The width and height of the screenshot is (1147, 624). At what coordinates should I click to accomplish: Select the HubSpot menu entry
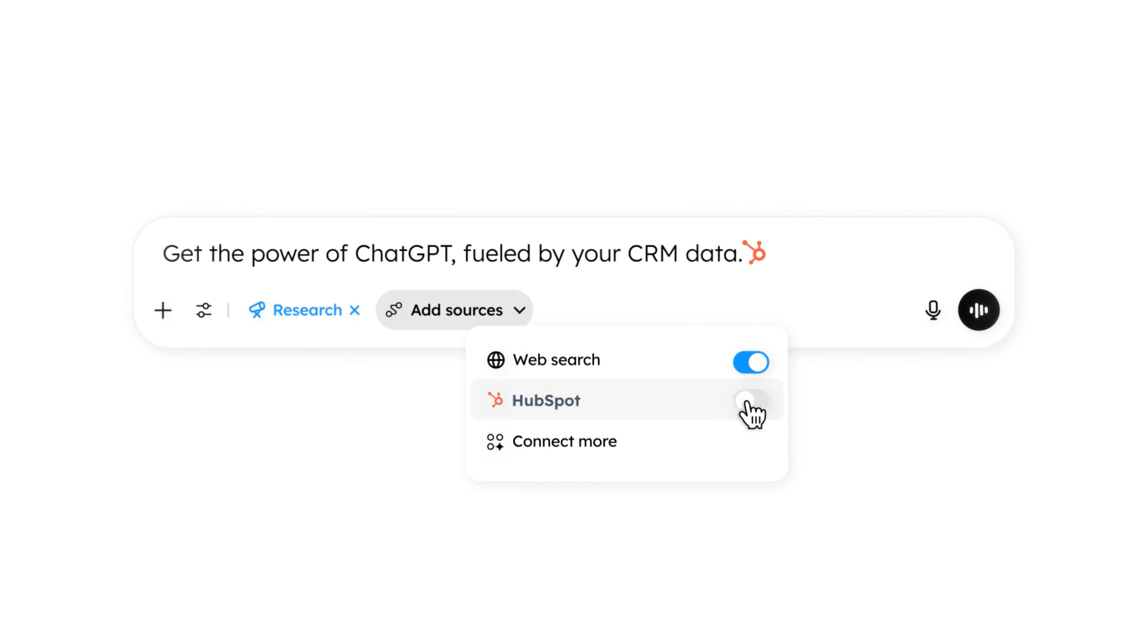tap(546, 400)
